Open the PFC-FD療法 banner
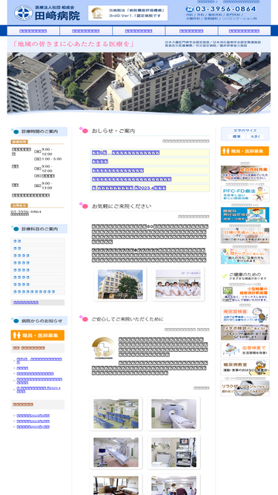 [245, 194]
